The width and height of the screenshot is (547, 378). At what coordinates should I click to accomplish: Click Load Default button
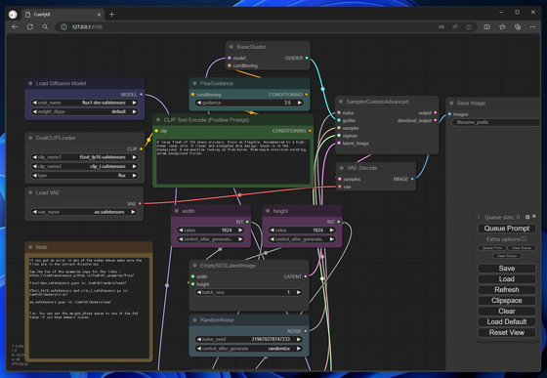click(507, 322)
